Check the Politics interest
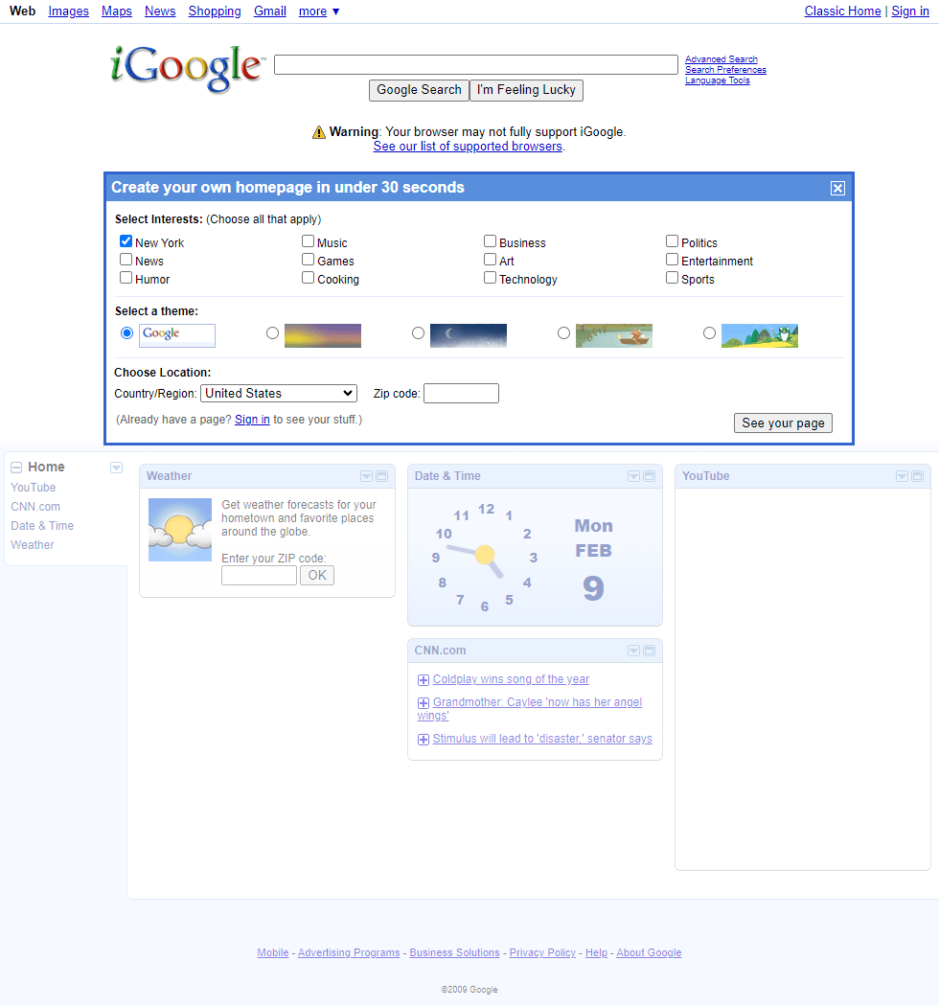 pyautogui.click(x=672, y=241)
